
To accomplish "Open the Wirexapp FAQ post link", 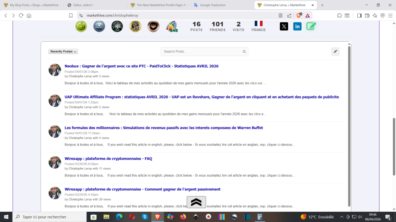I will pos(108,159).
